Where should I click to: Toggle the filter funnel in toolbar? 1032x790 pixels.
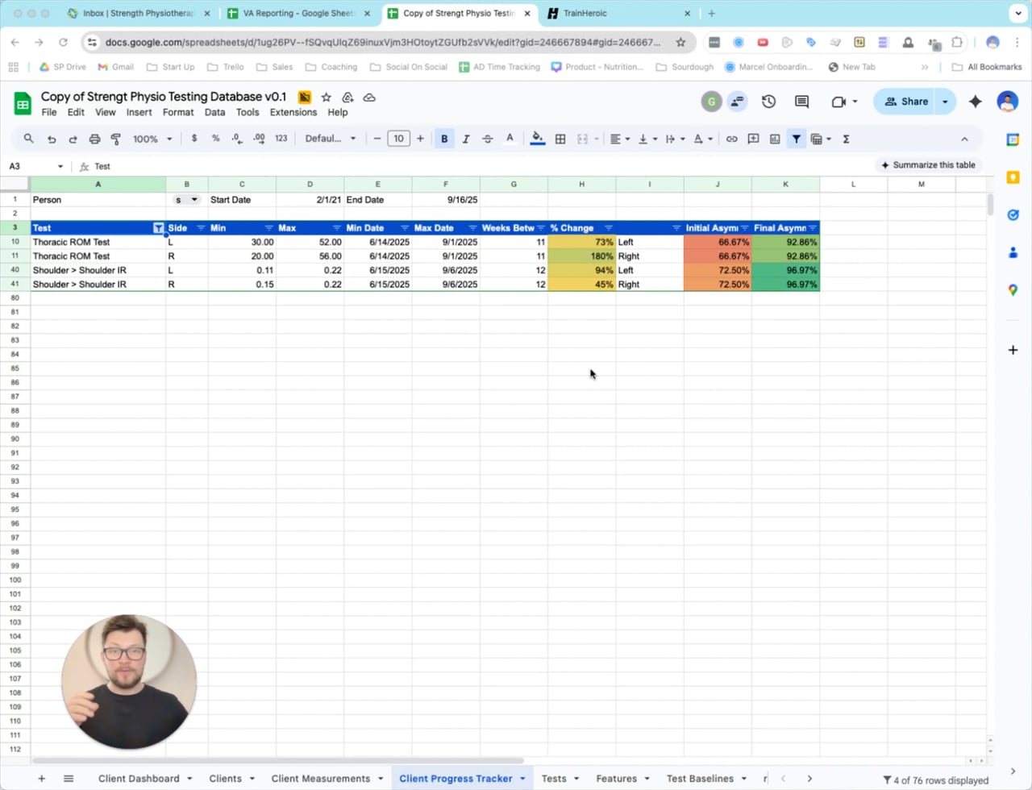pyautogui.click(x=797, y=139)
